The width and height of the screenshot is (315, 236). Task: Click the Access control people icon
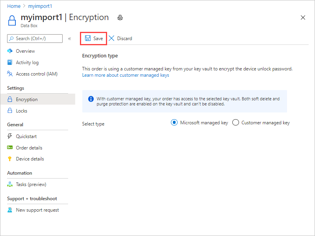[9, 74]
